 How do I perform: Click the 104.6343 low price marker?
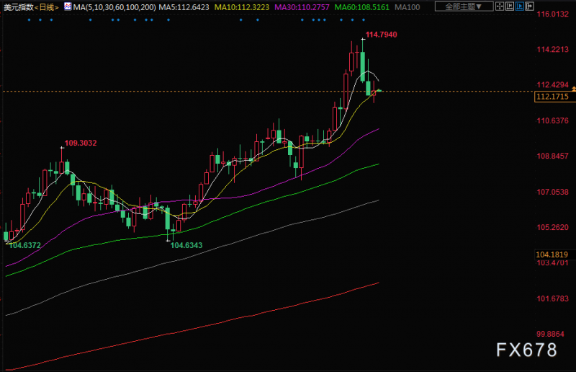[x=186, y=245]
